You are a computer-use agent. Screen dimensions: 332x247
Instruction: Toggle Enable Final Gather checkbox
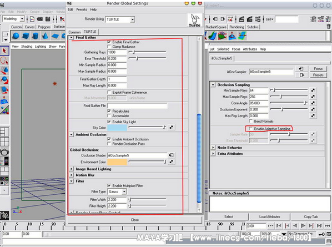[109, 42]
